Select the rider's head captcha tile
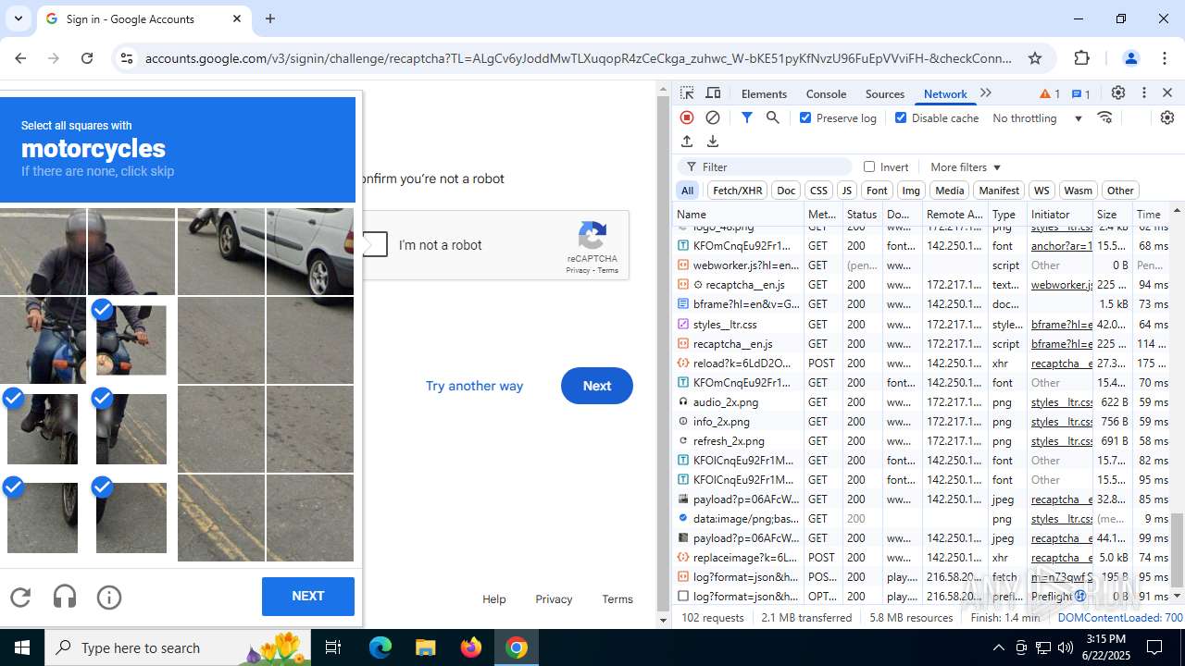This screenshot has width=1185, height=666. (43, 251)
